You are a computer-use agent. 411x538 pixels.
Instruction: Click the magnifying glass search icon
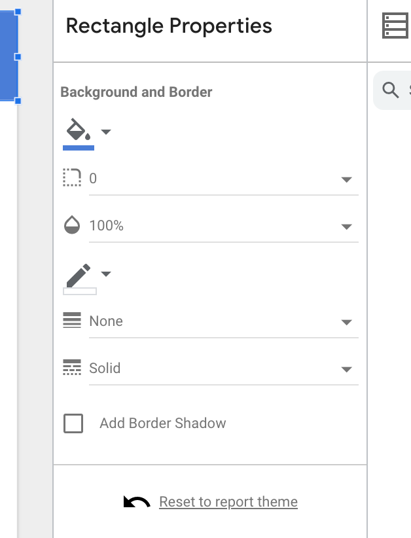click(x=391, y=90)
